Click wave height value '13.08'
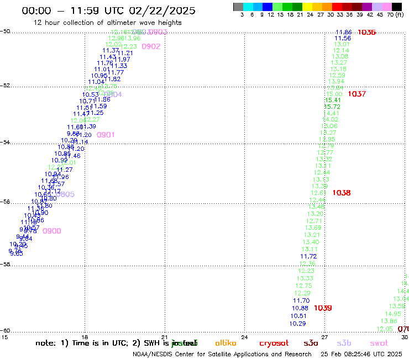 point(340,56)
